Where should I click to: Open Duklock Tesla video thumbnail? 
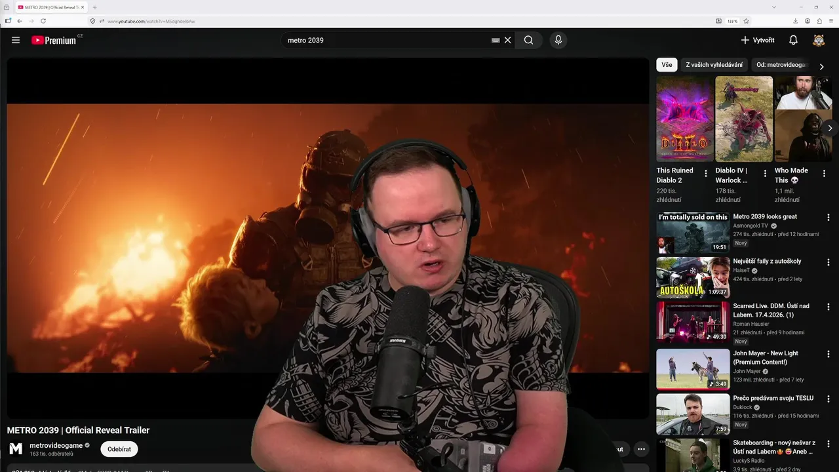[693, 414]
